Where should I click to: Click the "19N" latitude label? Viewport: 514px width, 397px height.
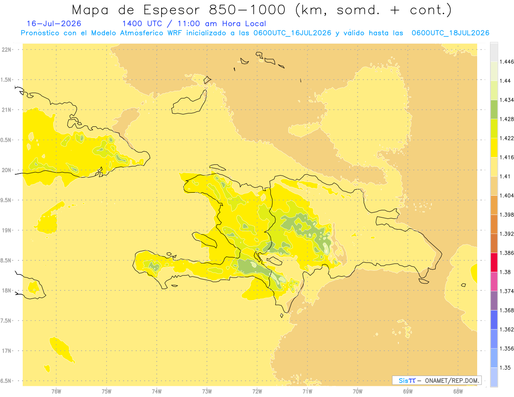coord(7,230)
